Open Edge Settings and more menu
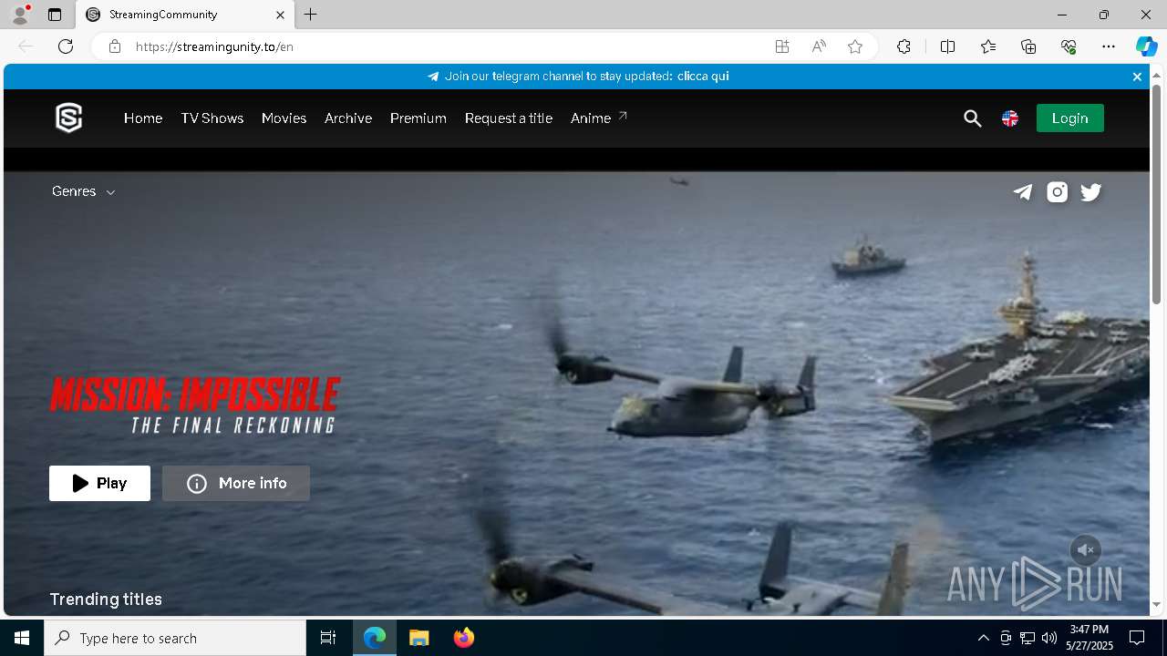This screenshot has height=656, width=1167. point(1109,46)
